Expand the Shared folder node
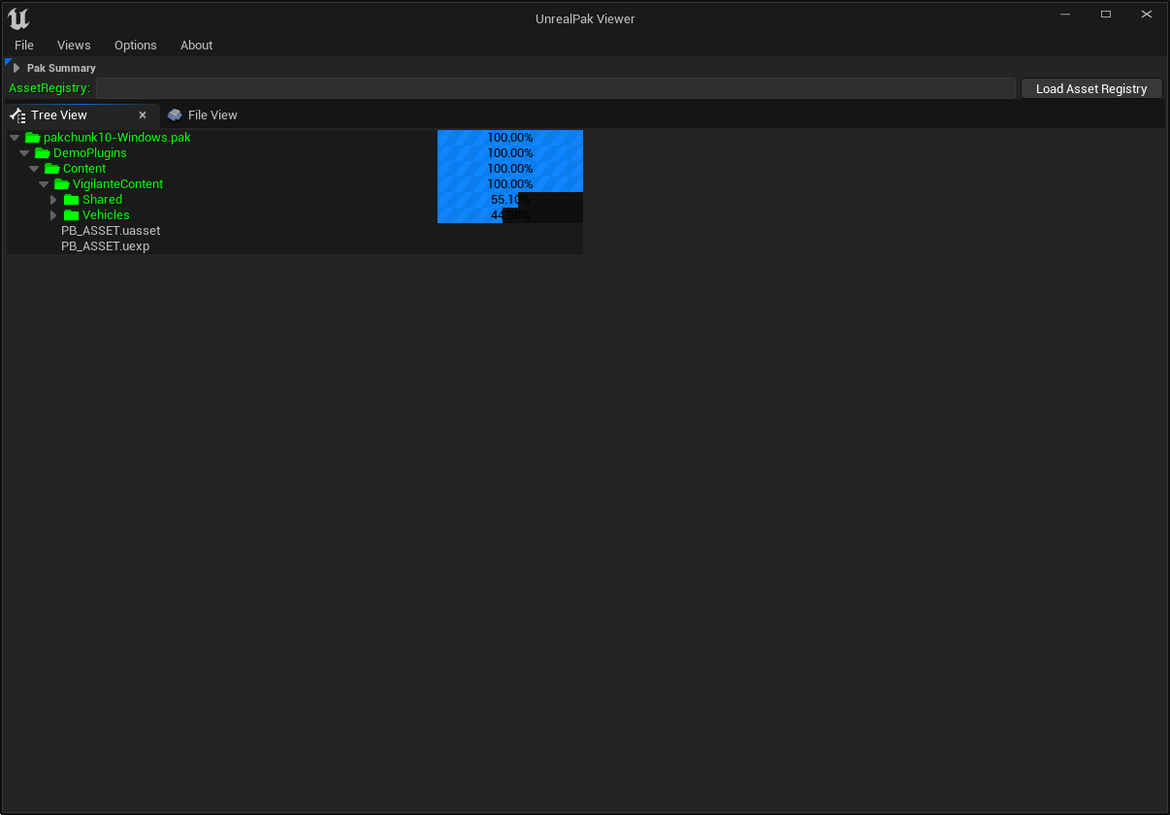 tap(53, 200)
